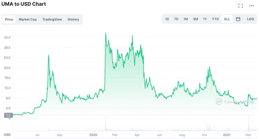
Task: Open the History tab
Action: [73, 19]
